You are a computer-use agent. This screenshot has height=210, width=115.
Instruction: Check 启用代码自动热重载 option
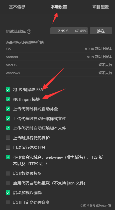click(x=8, y=183)
